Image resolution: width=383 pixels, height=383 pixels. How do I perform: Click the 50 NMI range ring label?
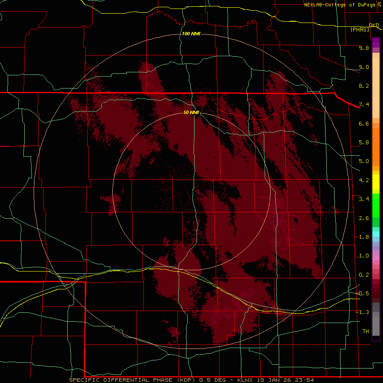[x=191, y=112]
